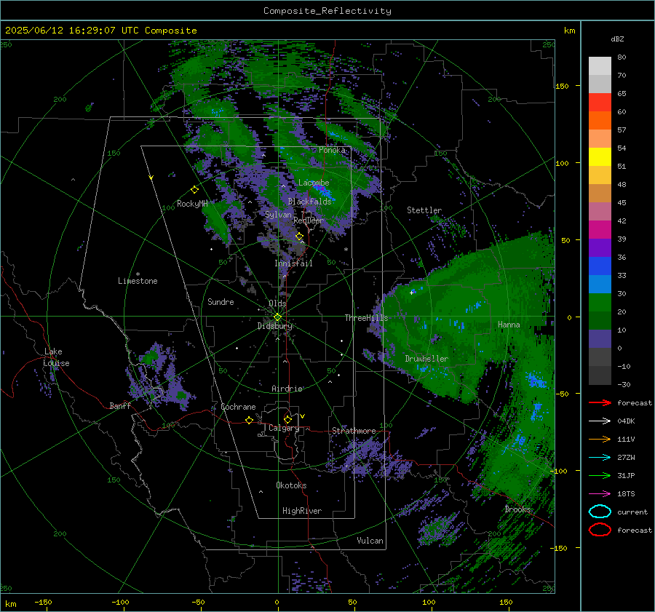Click the Lacombe city label
The width and height of the screenshot is (655, 612).
314,183
